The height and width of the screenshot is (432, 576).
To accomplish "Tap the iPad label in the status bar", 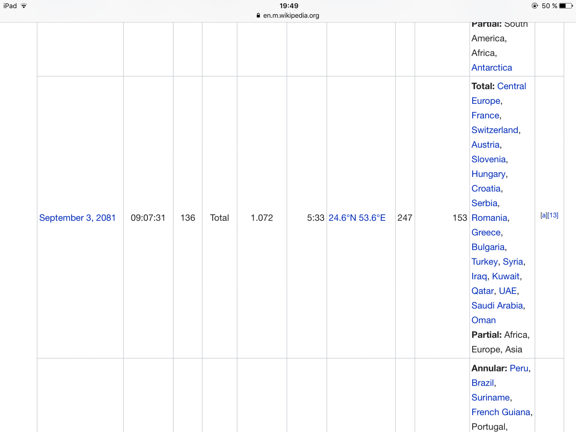I will click(10, 6).
